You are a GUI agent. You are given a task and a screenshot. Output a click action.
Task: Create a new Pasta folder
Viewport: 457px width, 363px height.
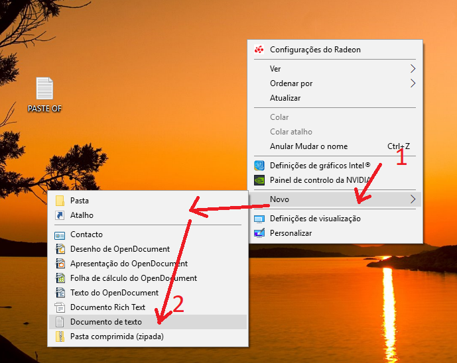tap(148, 201)
